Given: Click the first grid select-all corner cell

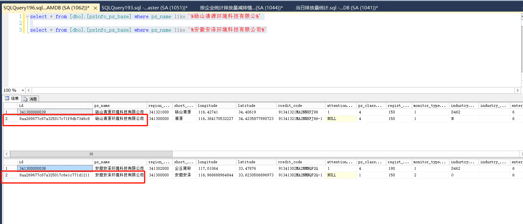Looking at the screenshot, I should pyautogui.click(x=10, y=106).
